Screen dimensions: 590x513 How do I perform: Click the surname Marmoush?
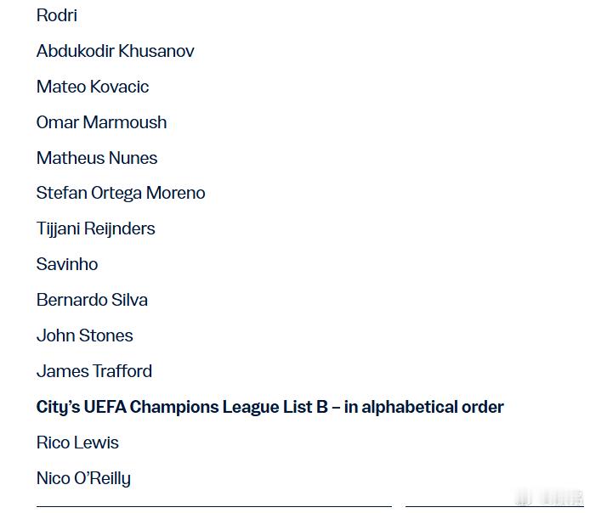[125, 122]
